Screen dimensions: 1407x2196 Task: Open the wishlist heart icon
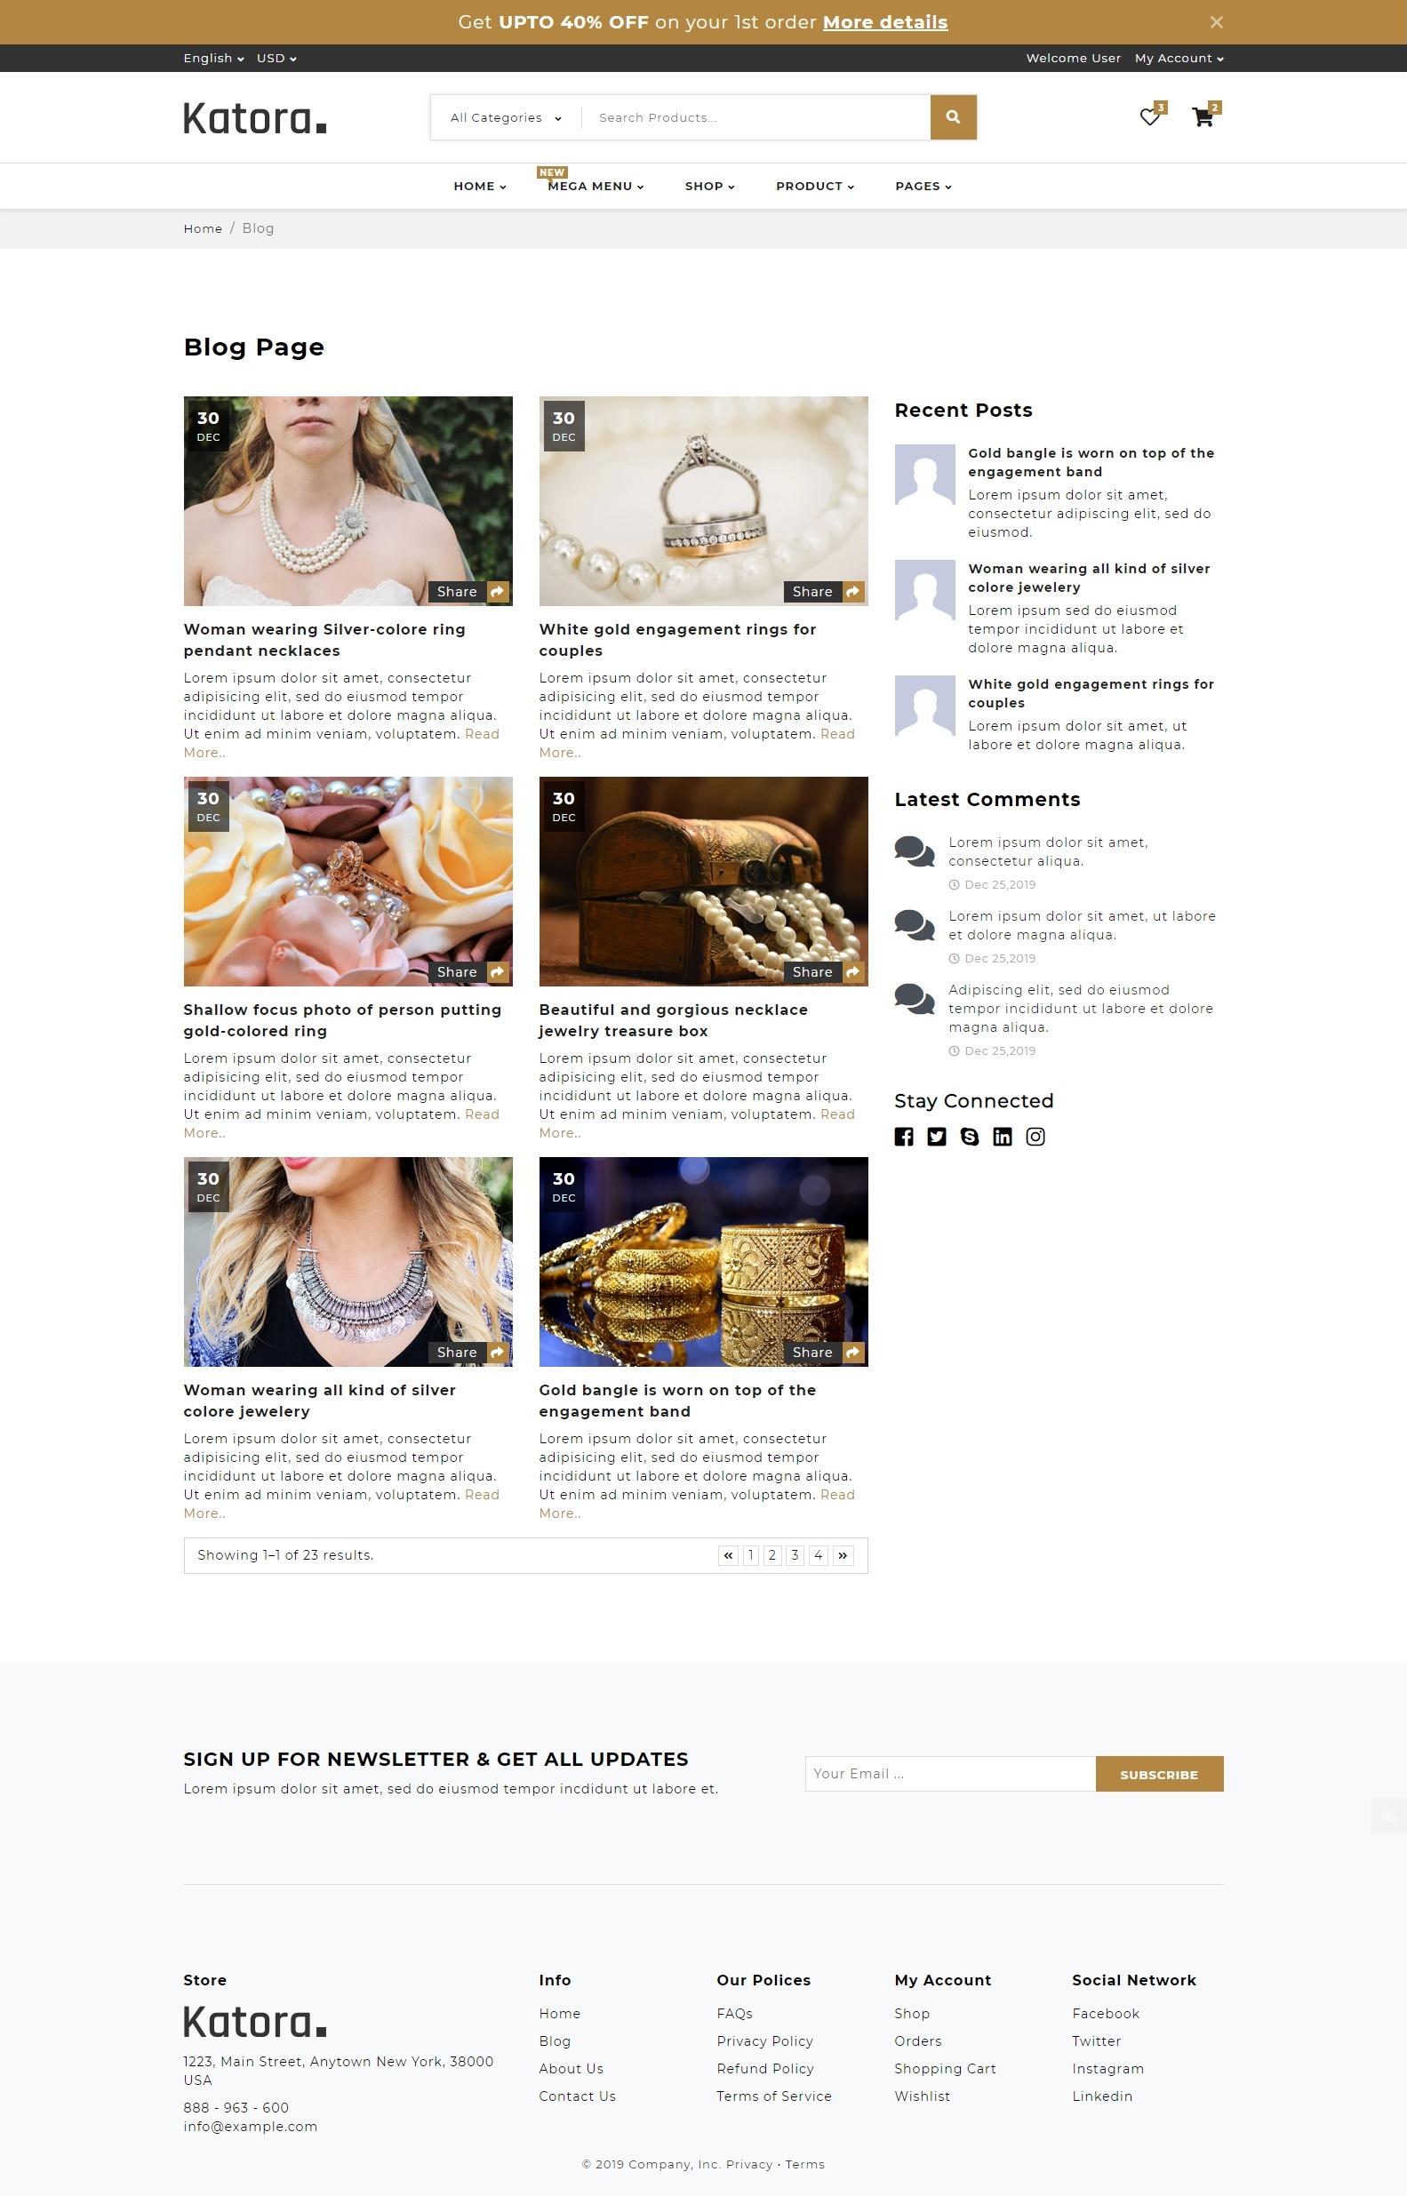click(x=1149, y=117)
